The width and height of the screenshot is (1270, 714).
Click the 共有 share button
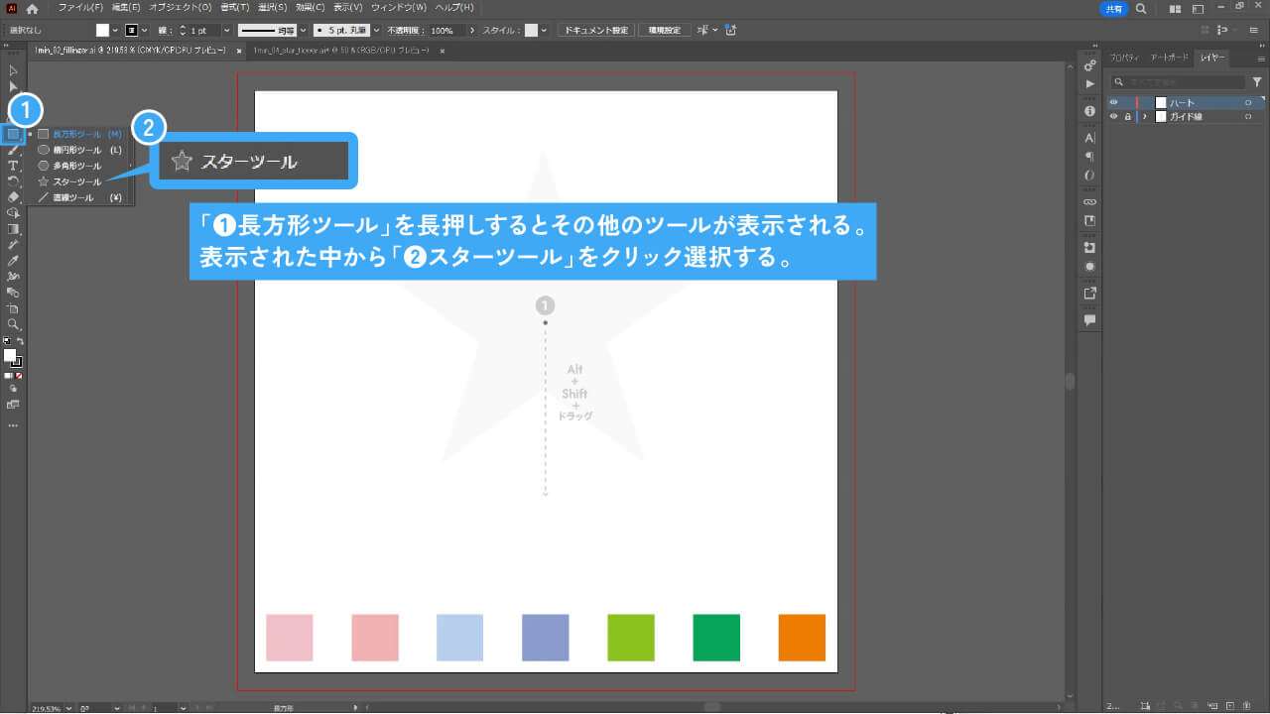[x=1113, y=8]
